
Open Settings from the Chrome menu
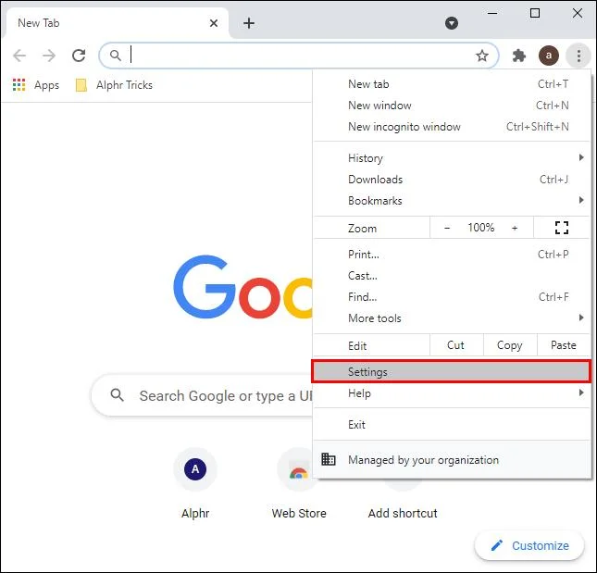452,371
